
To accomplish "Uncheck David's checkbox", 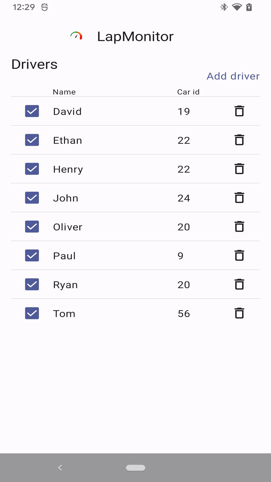I will click(32, 111).
